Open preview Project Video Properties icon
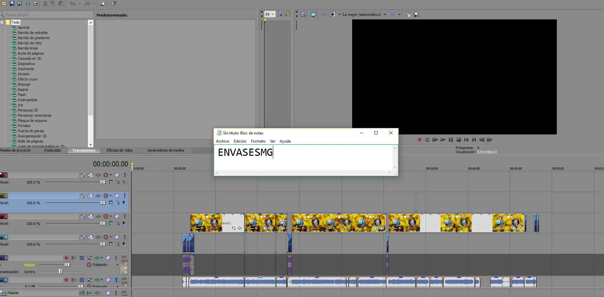This screenshot has height=297, width=604. click(x=303, y=15)
